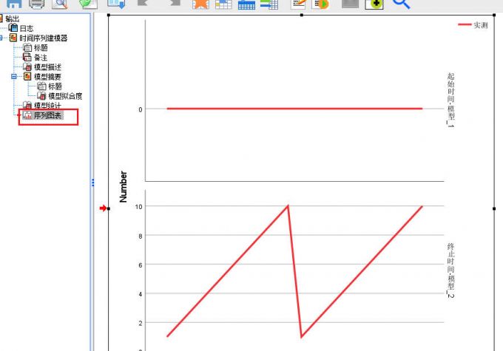The width and height of the screenshot is (503, 351).
Task: Click the Recall recent dialogs toolbar icon
Action: 116,4
